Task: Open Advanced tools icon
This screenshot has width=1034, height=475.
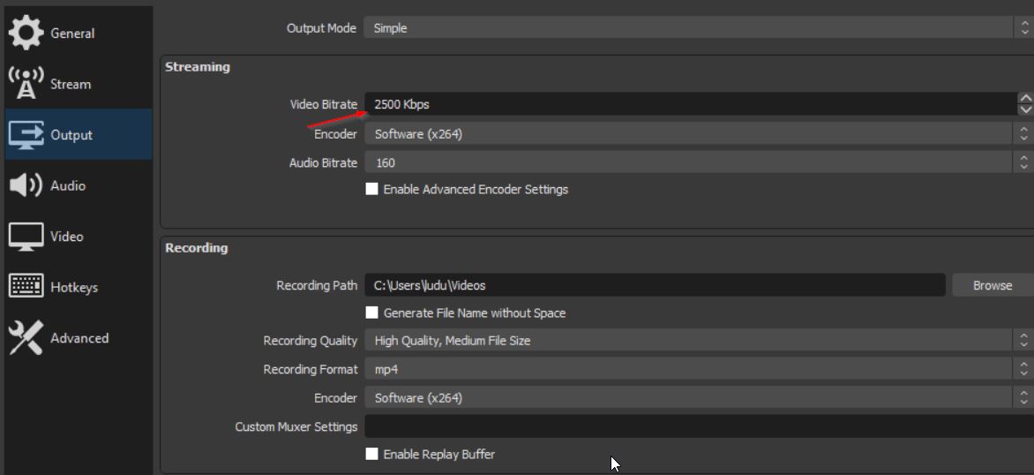Action: pos(26,337)
